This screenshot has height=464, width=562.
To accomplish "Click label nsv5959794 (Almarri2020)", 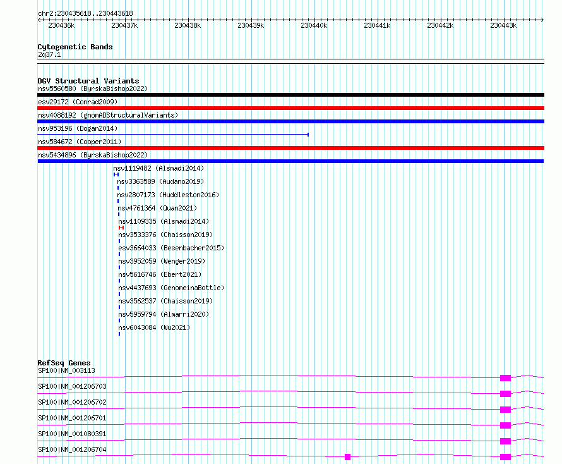I will pyautogui.click(x=164, y=314).
